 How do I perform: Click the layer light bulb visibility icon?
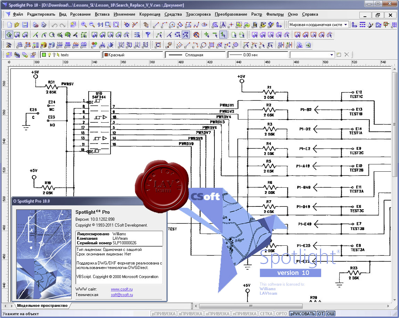pos(49,55)
